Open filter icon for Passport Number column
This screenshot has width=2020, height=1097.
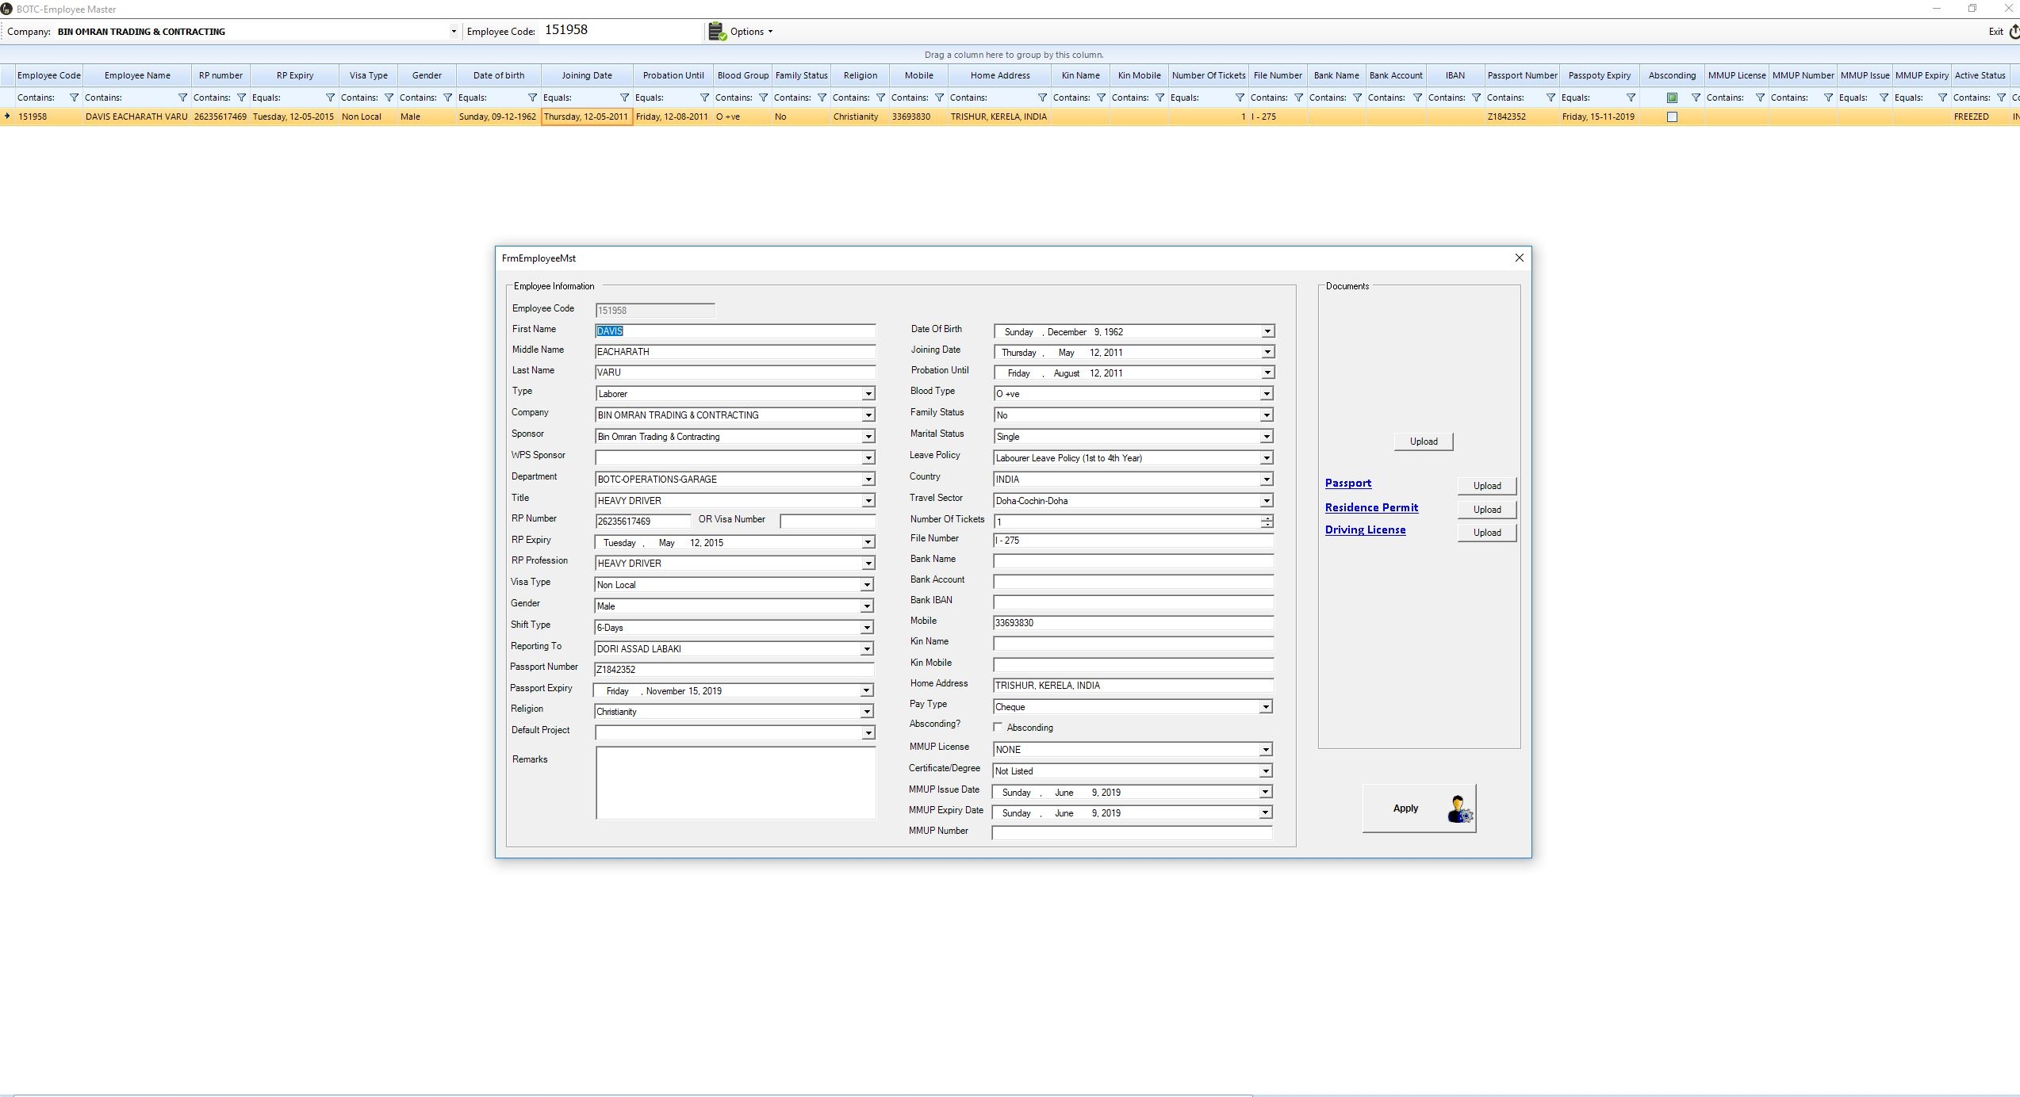pos(1550,97)
